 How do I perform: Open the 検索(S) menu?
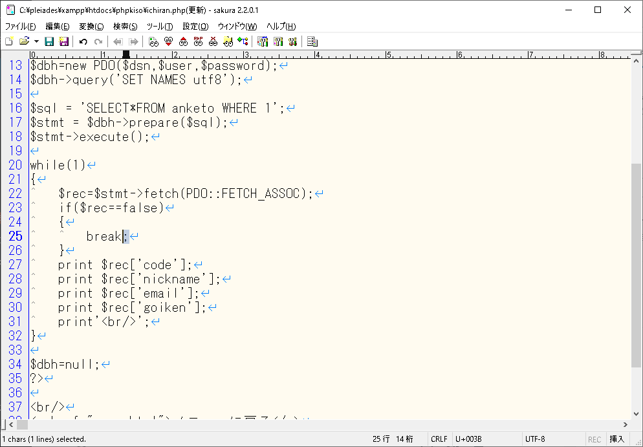click(125, 27)
